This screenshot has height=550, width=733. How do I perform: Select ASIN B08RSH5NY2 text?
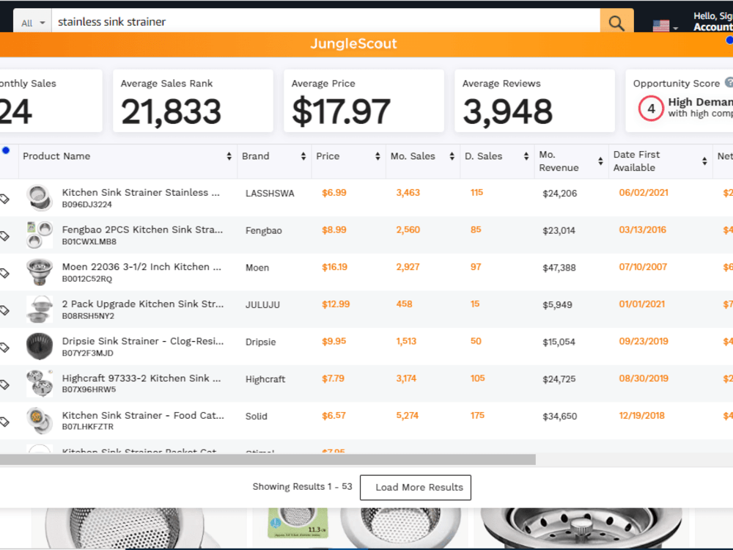pos(88,315)
